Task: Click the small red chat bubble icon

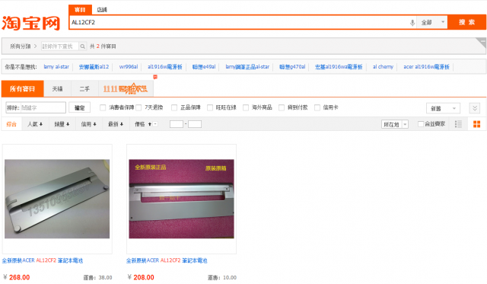Action: tap(155, 77)
